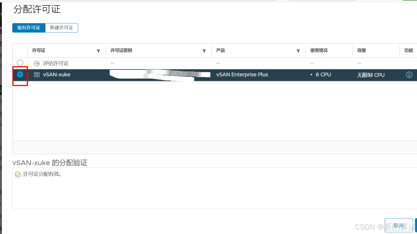Screen dimensions: 417x234
Task: Click the 评估许可证 row name
Action: [56, 64]
